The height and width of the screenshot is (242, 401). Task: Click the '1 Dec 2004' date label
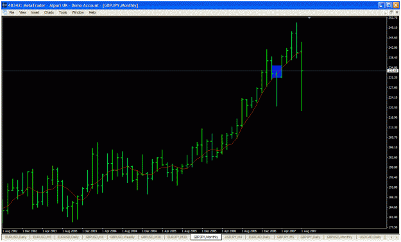coord(149,231)
